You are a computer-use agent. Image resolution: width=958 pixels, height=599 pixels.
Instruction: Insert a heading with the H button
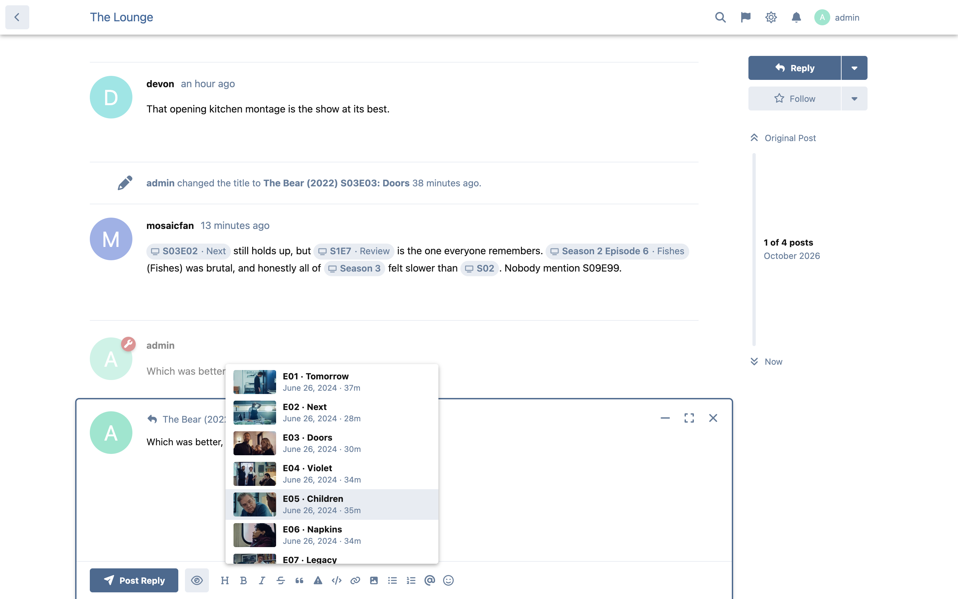(x=225, y=580)
